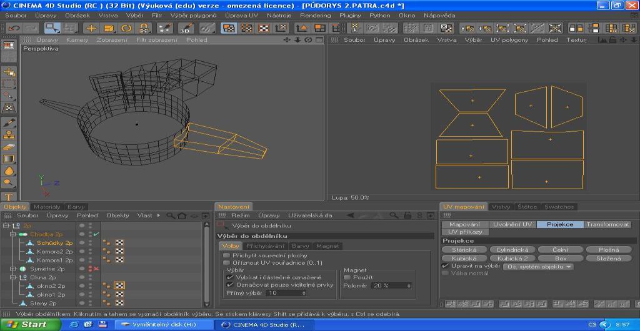Expand the Symetrie 2p tree node

[x=13, y=269]
